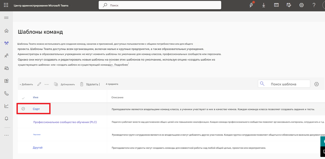Image resolution: width=325 pixels, height=159 pixels.
Task: Click the Центр администрирования Microsoft Teams title
Action: click(41, 6)
